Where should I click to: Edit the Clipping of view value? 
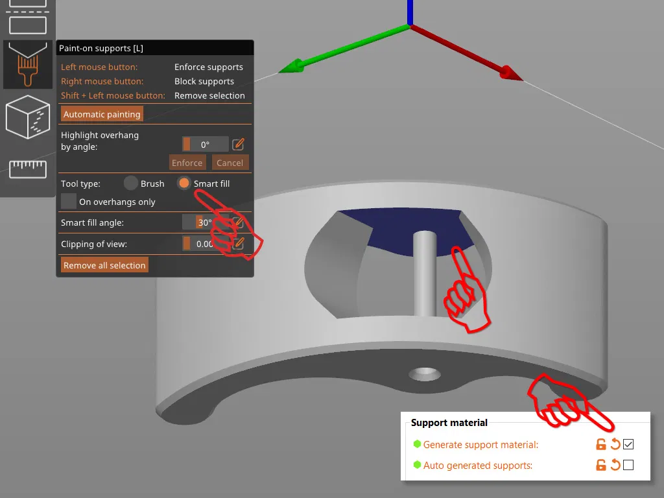click(x=239, y=244)
